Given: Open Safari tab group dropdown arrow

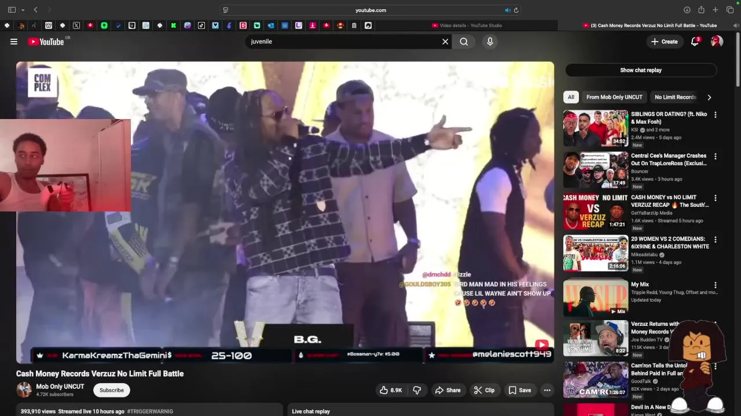Looking at the screenshot, I should tap(23, 10).
